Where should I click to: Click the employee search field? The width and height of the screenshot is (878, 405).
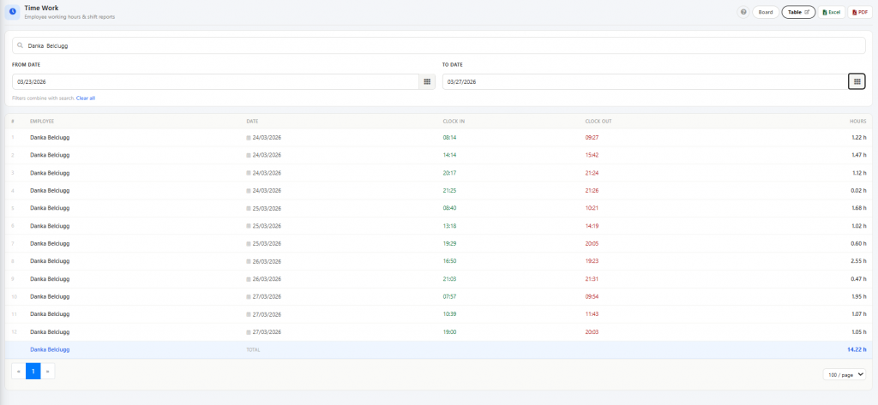[438, 46]
